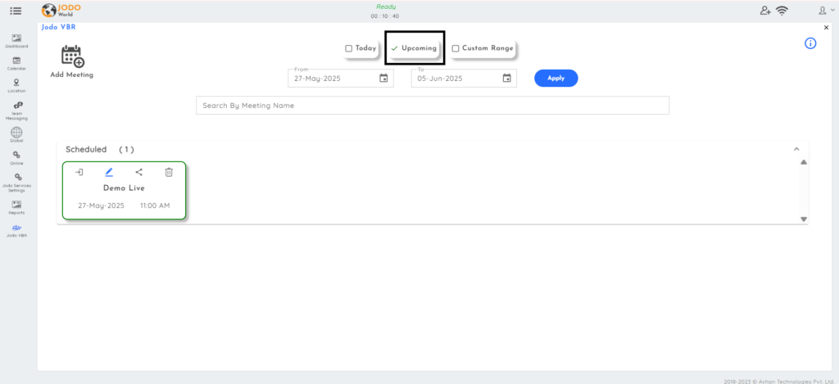
Task: Open Global from the sidebar
Action: [16, 135]
